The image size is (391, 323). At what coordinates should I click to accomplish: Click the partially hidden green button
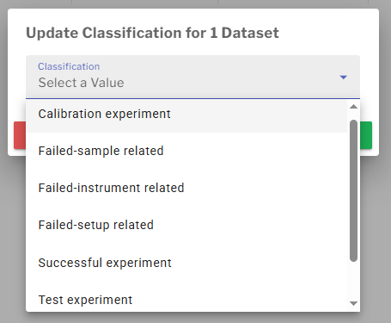point(366,135)
